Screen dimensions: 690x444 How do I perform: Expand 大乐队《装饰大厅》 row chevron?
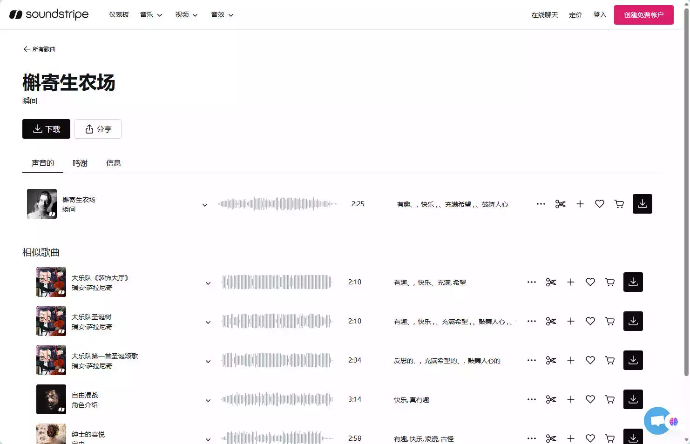point(208,283)
